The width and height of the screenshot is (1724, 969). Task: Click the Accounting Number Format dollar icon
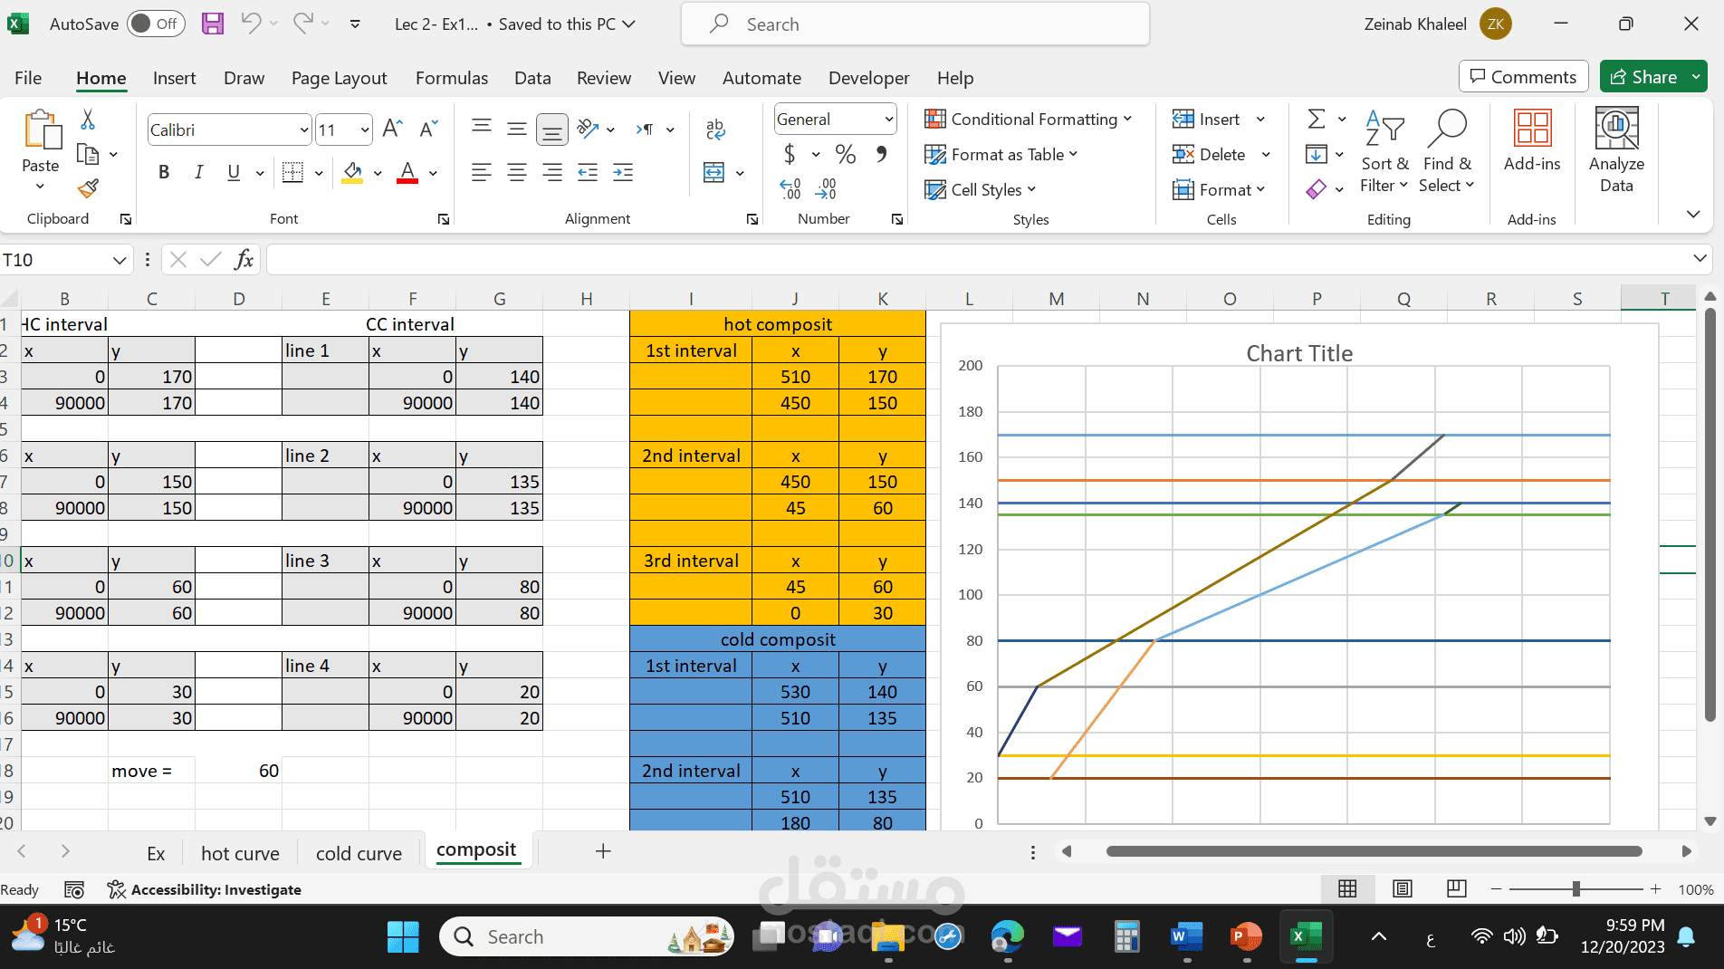pyautogui.click(x=790, y=155)
